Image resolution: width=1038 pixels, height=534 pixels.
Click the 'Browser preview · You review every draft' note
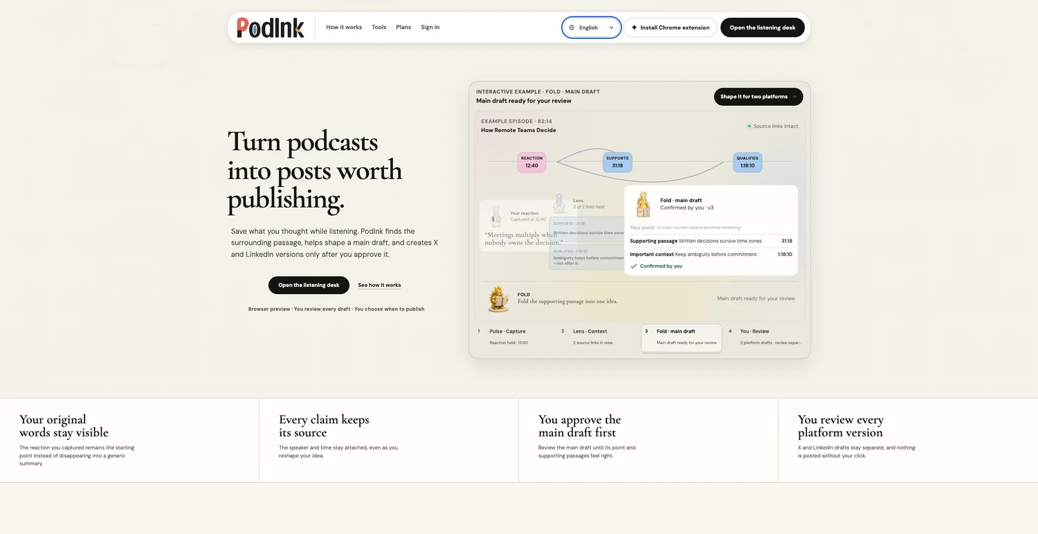coord(336,309)
